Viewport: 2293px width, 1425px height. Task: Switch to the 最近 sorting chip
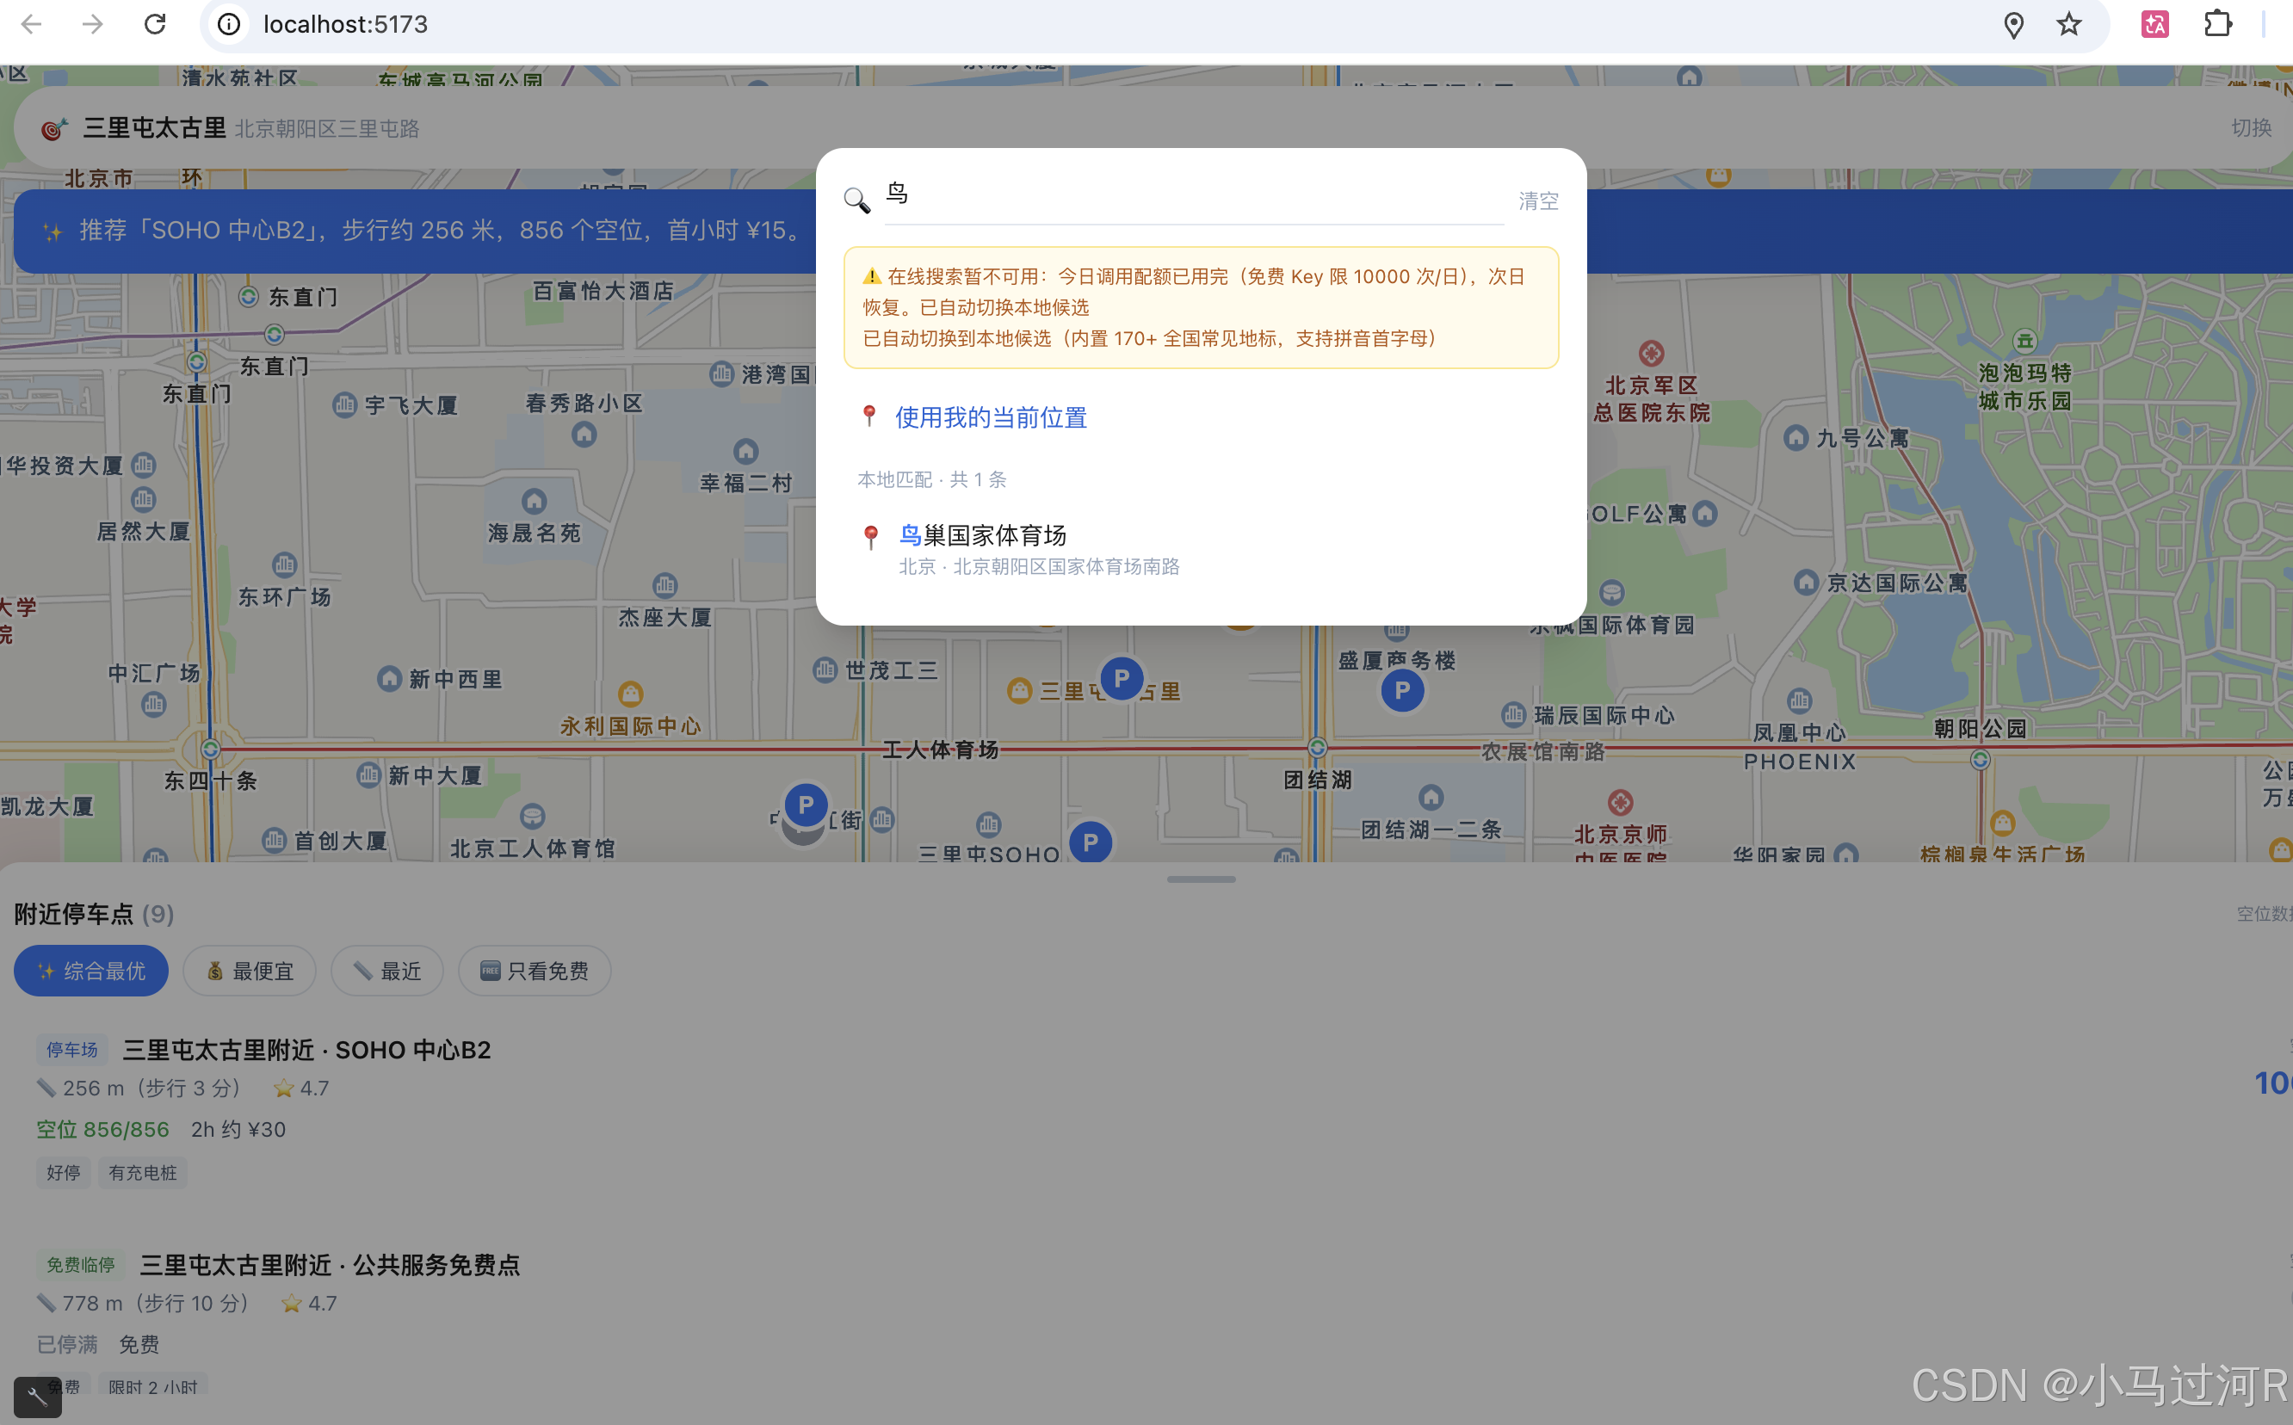tap(387, 971)
